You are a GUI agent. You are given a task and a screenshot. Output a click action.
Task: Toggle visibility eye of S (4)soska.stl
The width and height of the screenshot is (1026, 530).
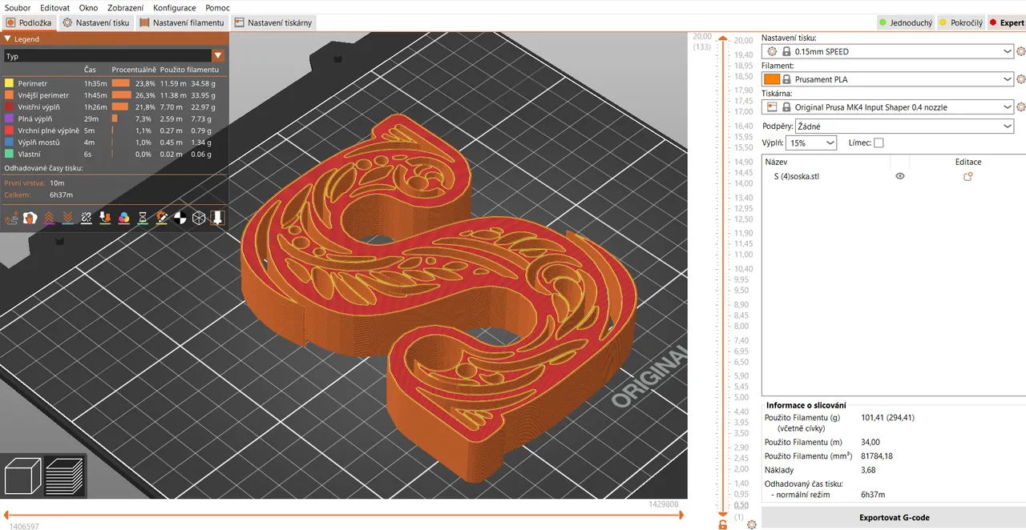pyautogui.click(x=900, y=176)
